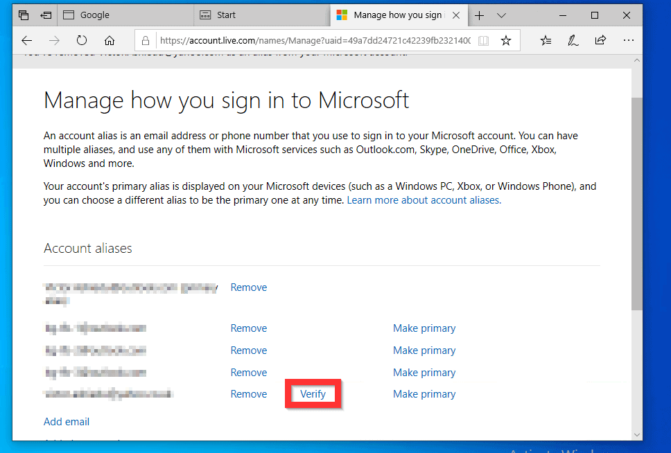Switch to the Google tab

coord(123,15)
